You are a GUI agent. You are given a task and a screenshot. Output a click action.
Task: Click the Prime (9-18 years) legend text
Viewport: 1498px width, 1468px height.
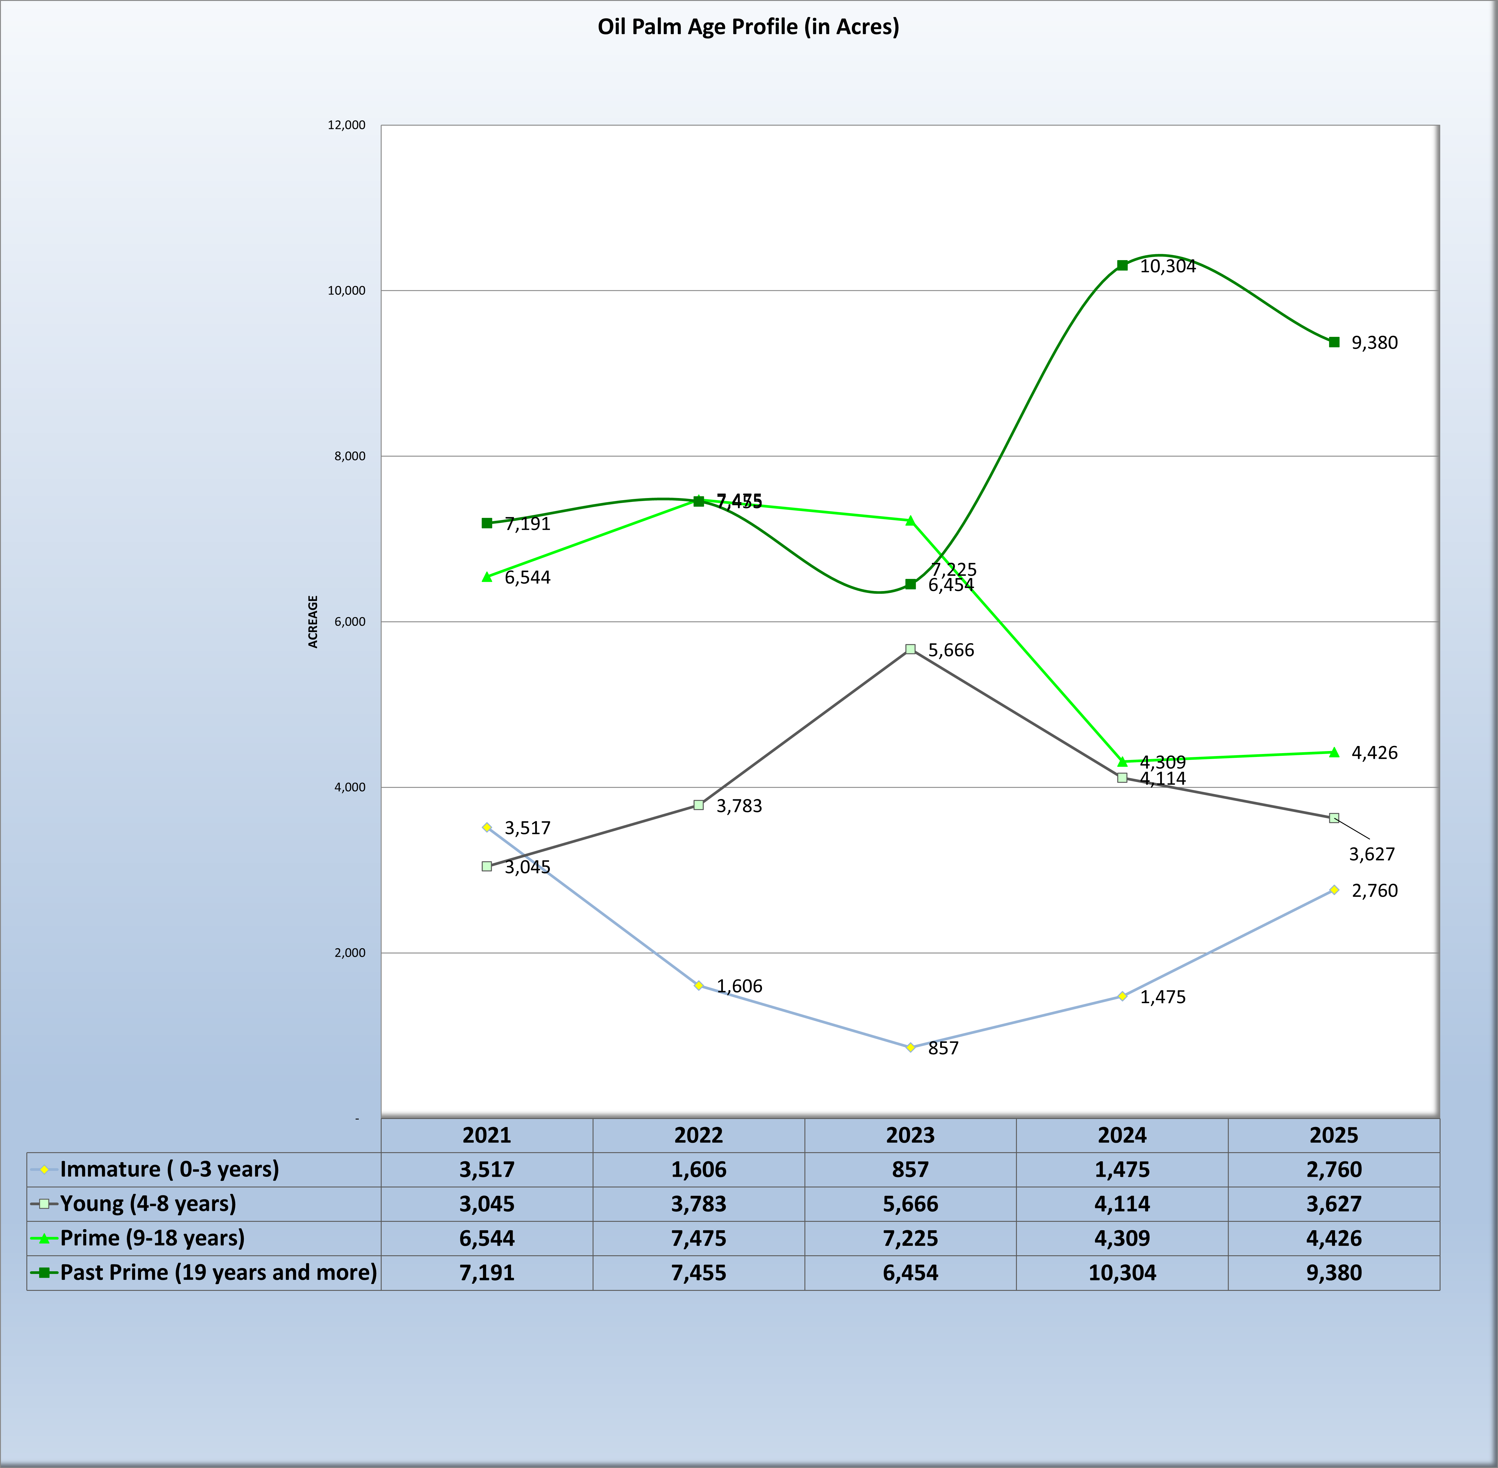coord(153,1238)
